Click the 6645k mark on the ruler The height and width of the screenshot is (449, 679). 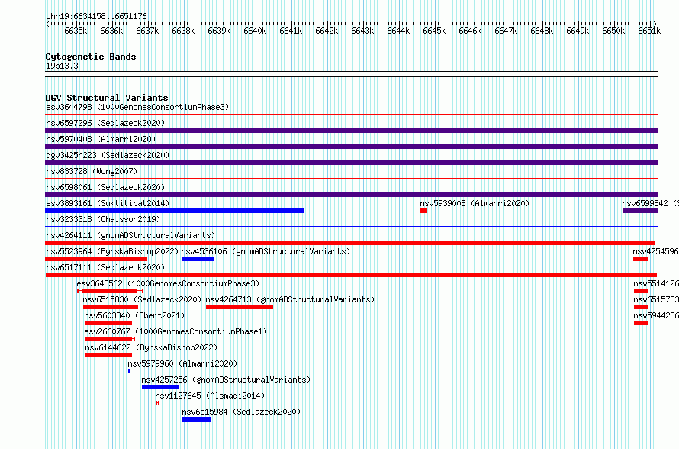(x=434, y=31)
